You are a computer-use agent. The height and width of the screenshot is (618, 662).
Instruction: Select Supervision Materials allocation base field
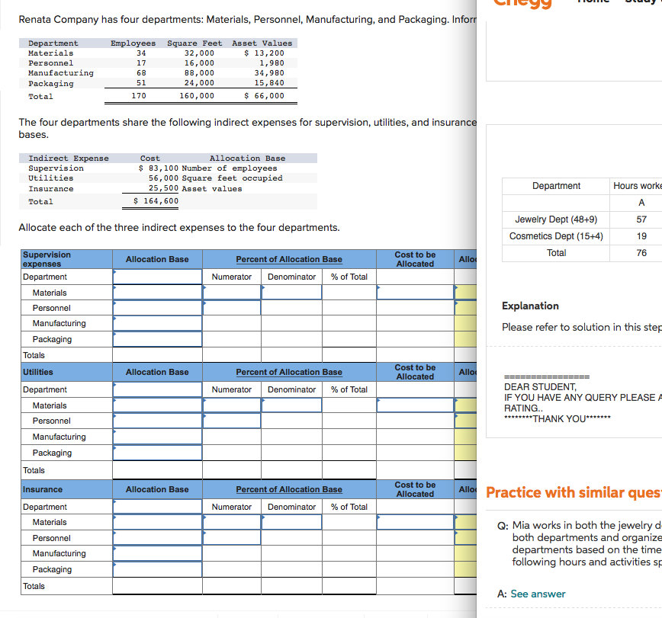tap(157, 293)
